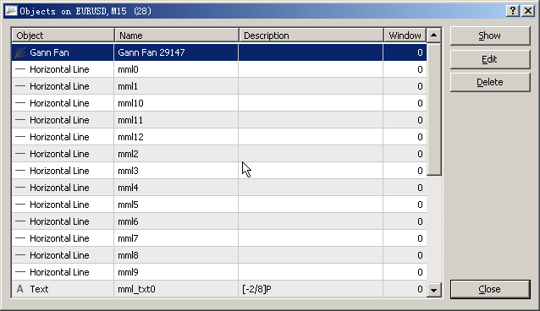This screenshot has height=311, width=540.
Task: Click Horizontal Line label in mml10 row
Action: pyautogui.click(x=59, y=103)
